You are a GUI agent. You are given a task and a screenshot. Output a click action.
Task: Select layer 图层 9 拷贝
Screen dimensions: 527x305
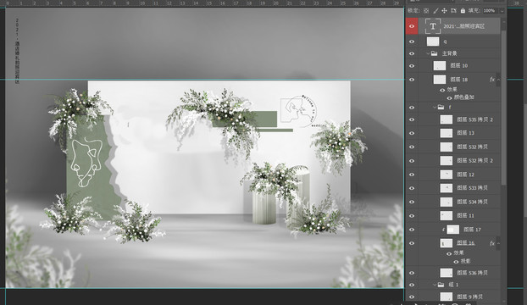pos(470,297)
